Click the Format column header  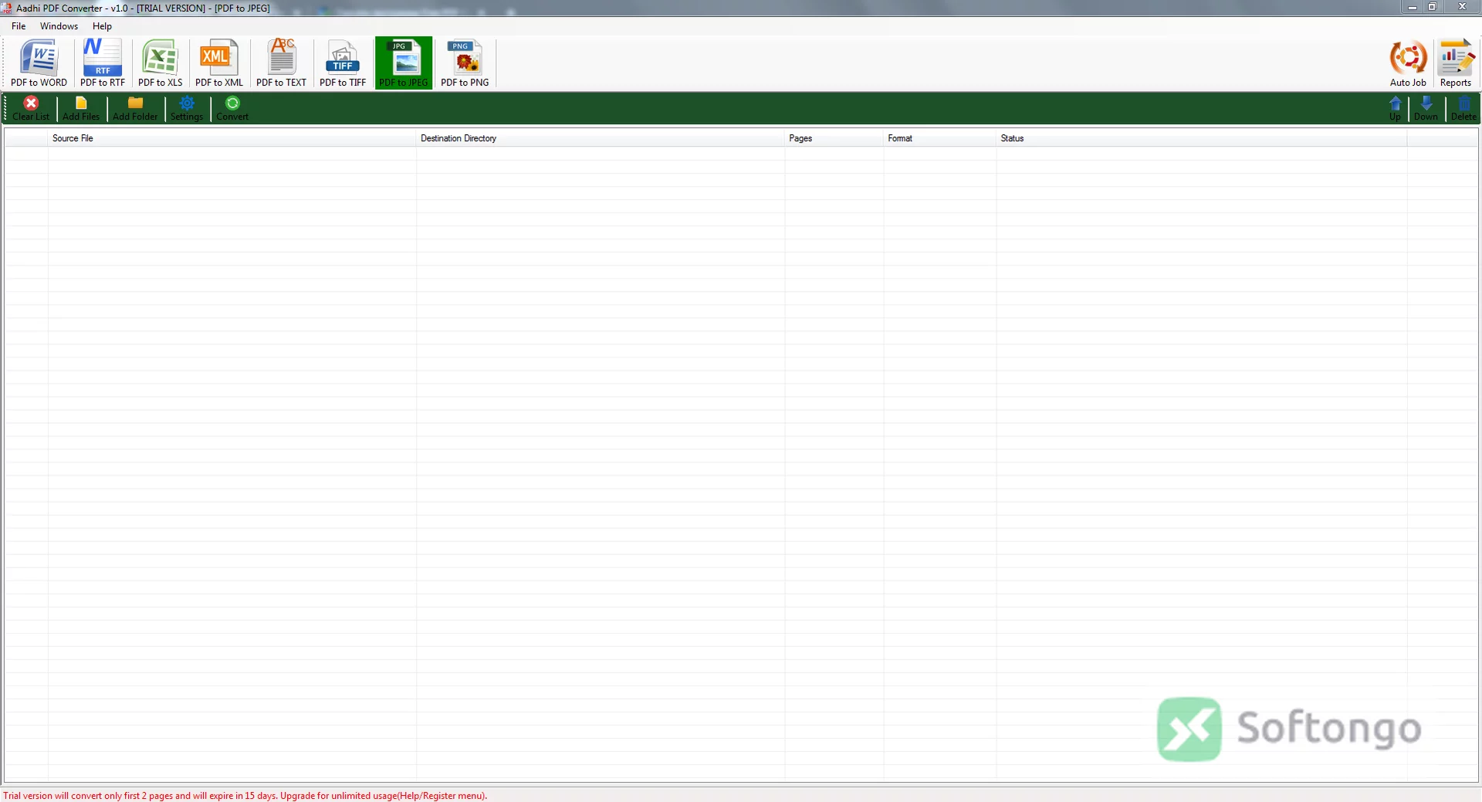point(939,138)
